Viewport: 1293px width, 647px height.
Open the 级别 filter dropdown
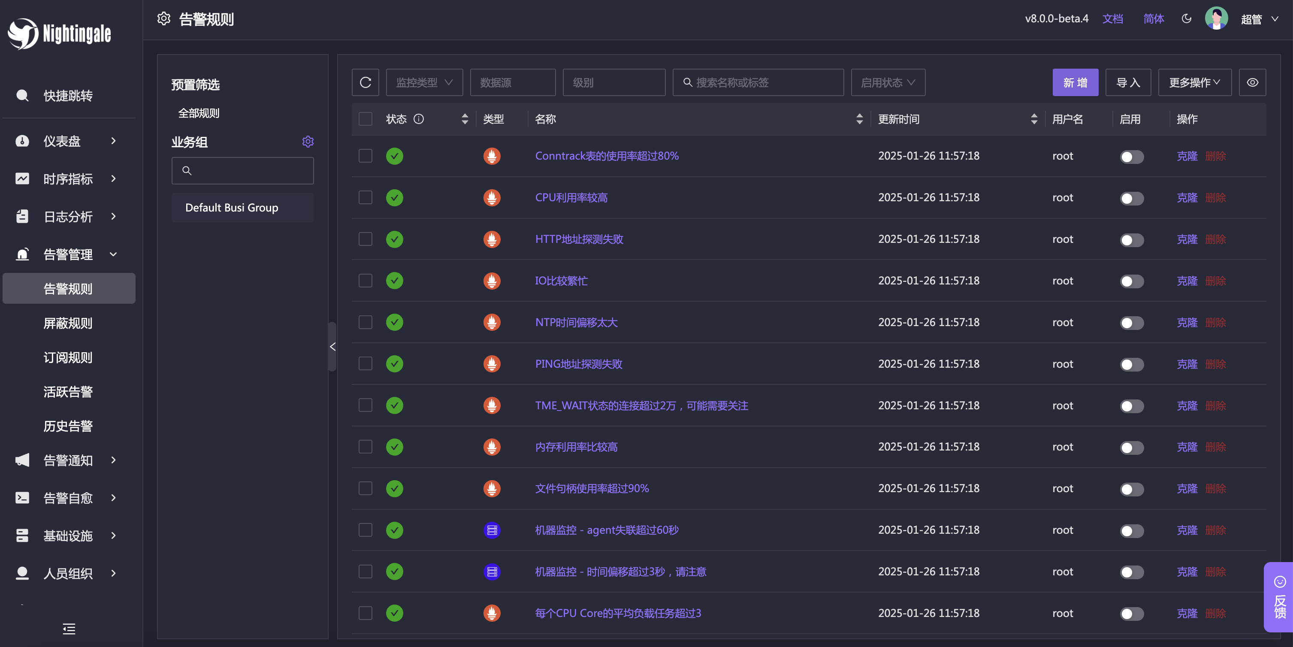coord(614,82)
